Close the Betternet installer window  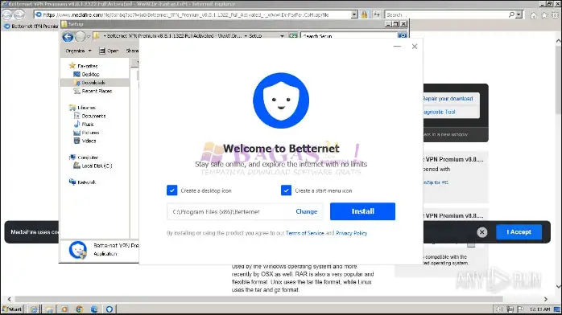(x=415, y=47)
